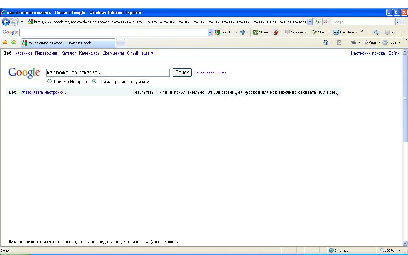Show more Google Toolbar buttons chevron
The image size is (408, 255).
(362, 31)
